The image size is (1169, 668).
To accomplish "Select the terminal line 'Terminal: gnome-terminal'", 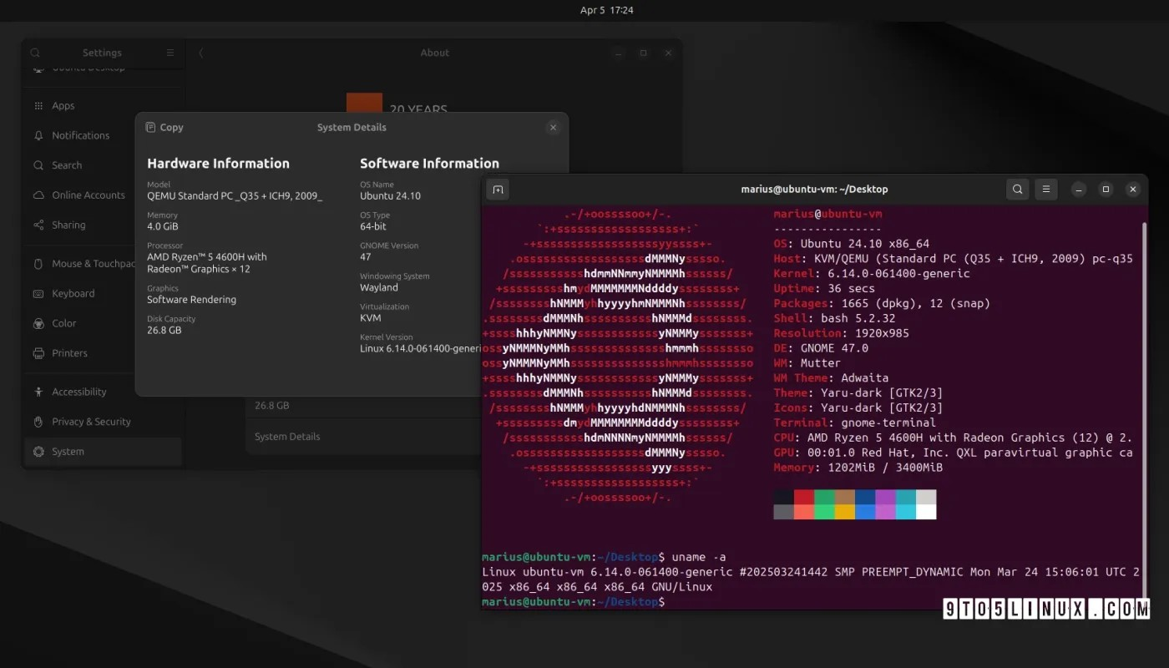I will coord(855,423).
